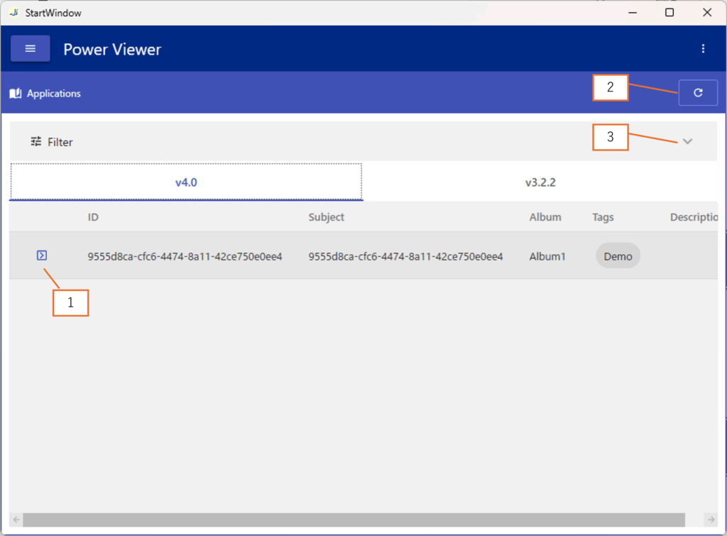Open the three-dot overflow menu
This screenshot has height=536, width=727.
703,49
